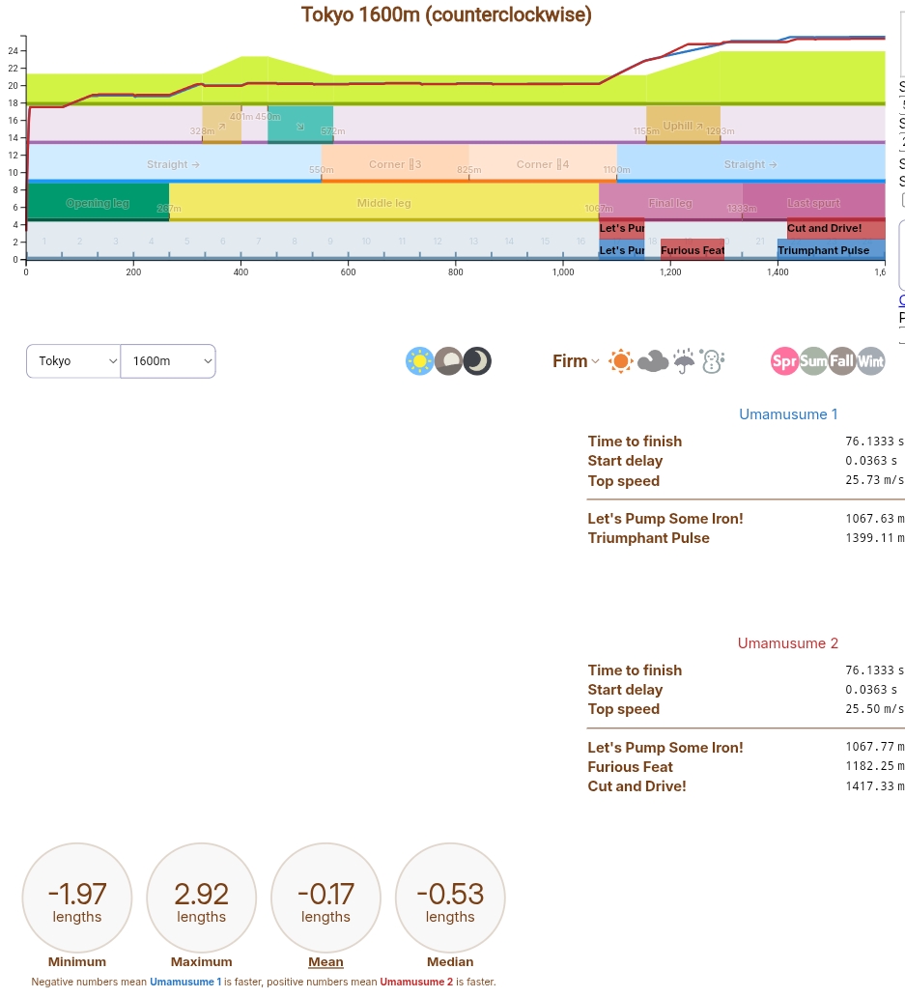
Task: Choose rainy umbrella weather icon
Action: [x=684, y=361]
